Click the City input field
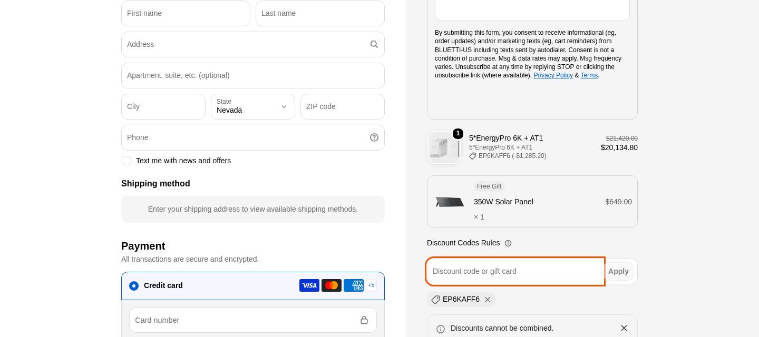 163,107
